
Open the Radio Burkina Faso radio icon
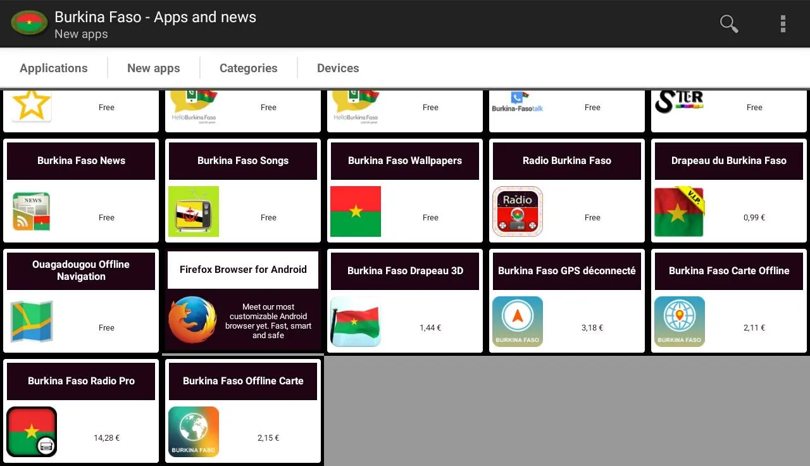518,211
